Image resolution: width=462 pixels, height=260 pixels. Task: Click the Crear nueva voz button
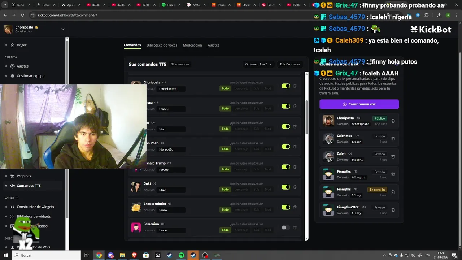coord(359,104)
